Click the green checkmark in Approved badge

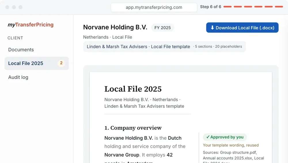pos(208,137)
